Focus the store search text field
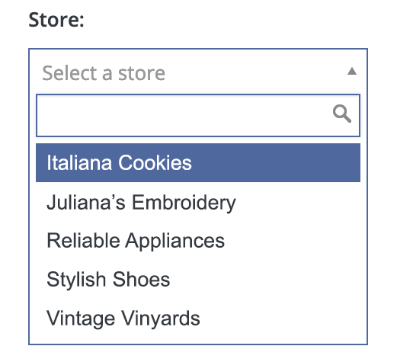 tap(198, 115)
